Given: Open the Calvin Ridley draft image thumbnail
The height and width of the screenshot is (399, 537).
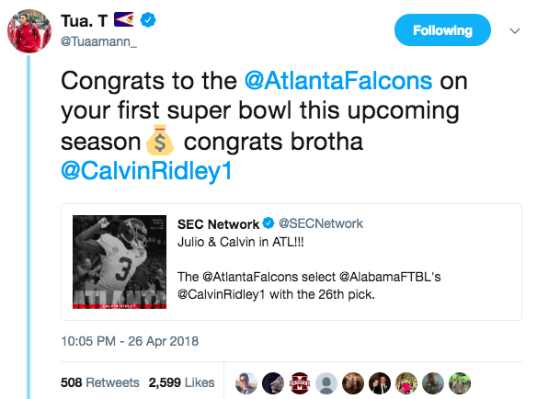Looking at the screenshot, I should pyautogui.click(x=120, y=262).
